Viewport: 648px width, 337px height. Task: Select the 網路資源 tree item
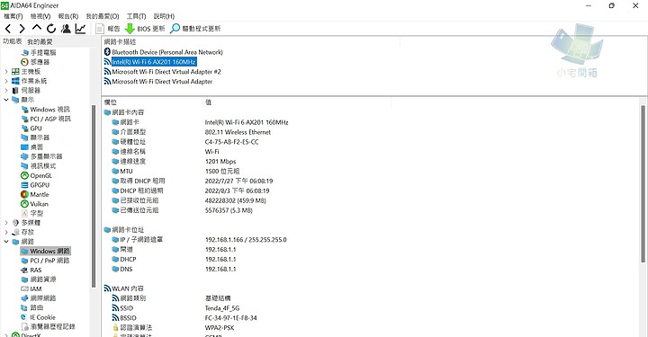point(39,279)
